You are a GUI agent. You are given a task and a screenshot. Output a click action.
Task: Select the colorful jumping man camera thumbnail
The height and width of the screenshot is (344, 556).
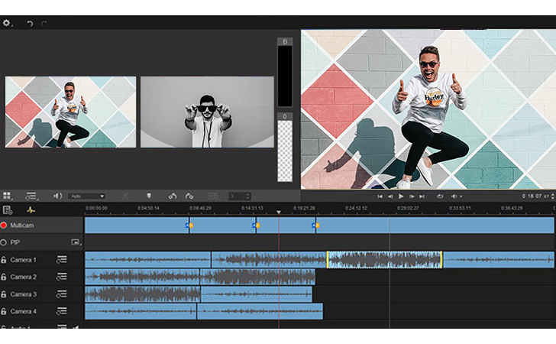point(70,112)
